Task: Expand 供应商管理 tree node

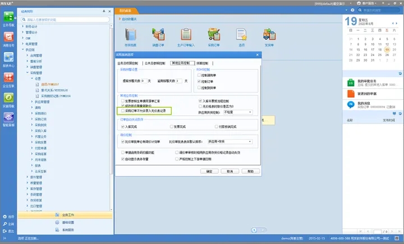Action: tap(32, 102)
